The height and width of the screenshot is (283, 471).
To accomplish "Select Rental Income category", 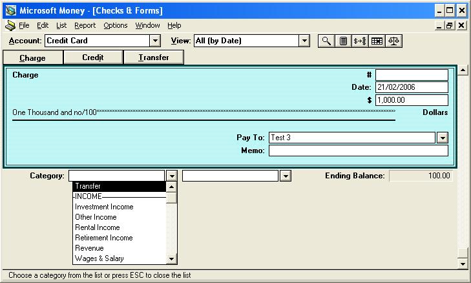I will 120,227.
